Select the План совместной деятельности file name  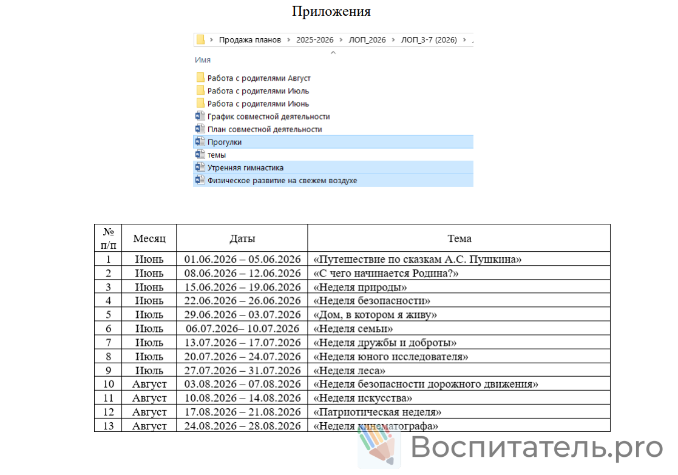pyautogui.click(x=265, y=129)
